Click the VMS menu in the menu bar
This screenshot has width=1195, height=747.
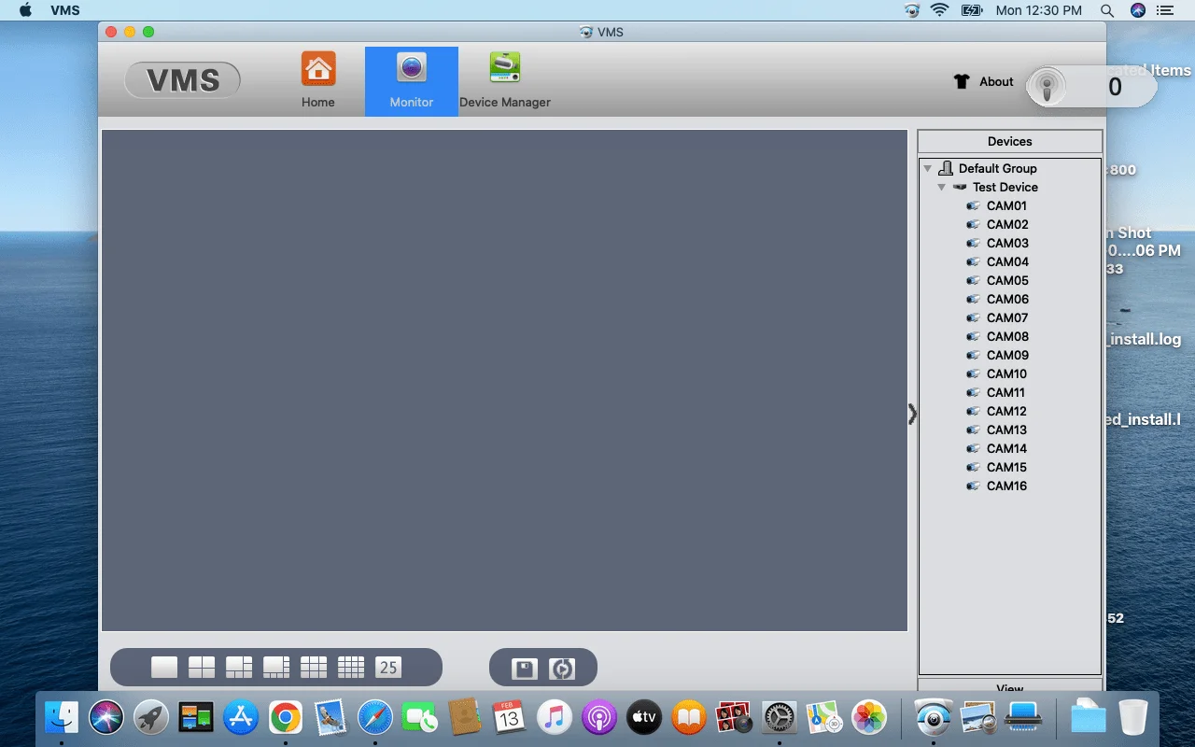coord(65,10)
